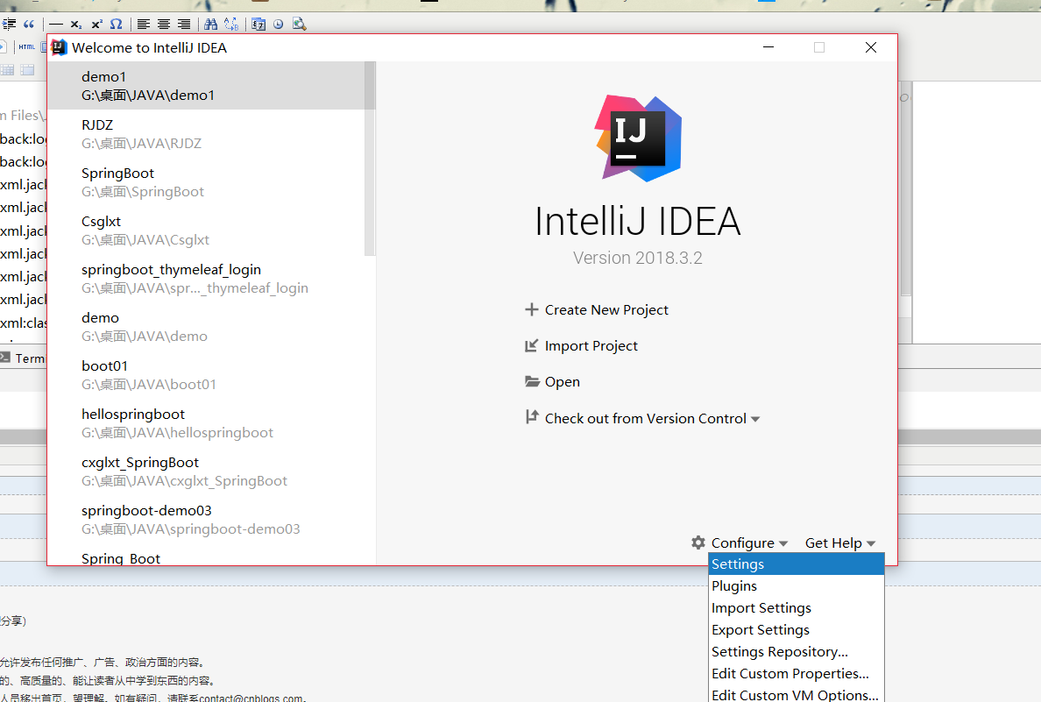Click the Open project link
The height and width of the screenshot is (702, 1041).
pyautogui.click(x=563, y=382)
